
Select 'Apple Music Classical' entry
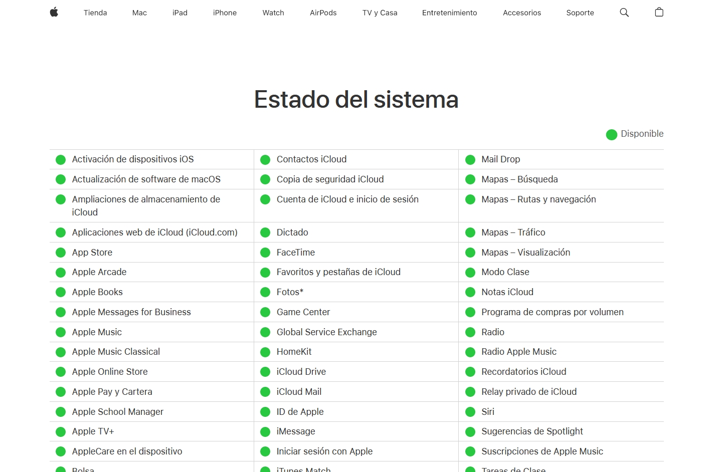(x=116, y=352)
